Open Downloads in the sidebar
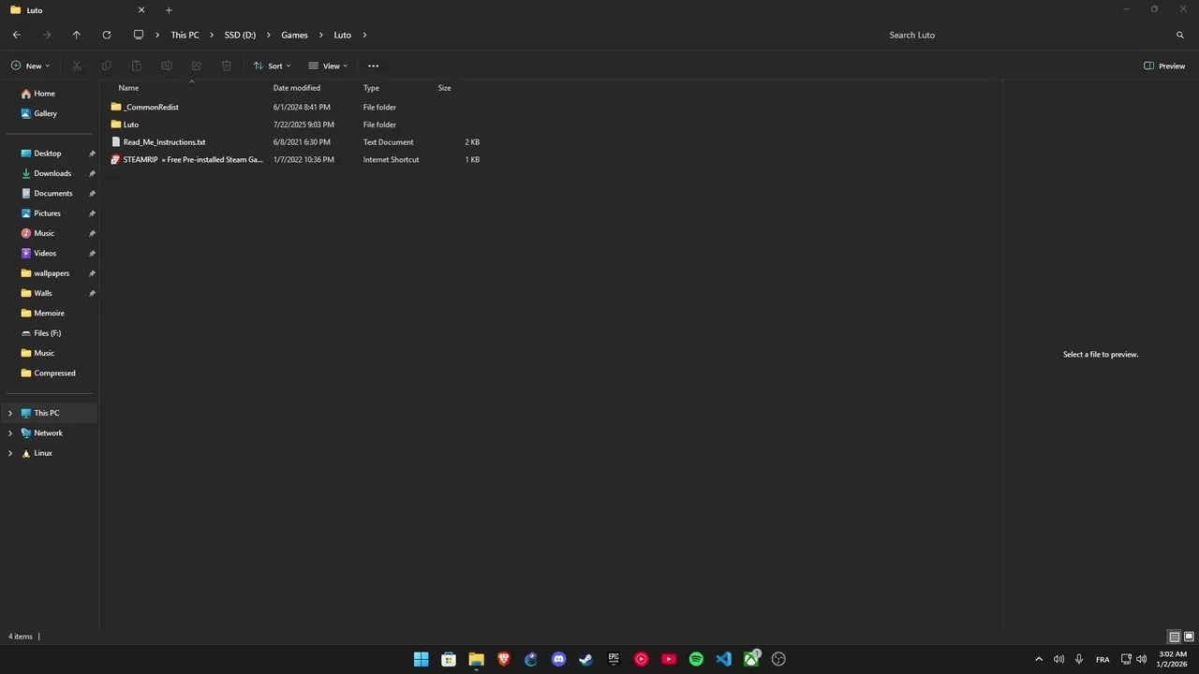1199x674 pixels. click(x=52, y=173)
